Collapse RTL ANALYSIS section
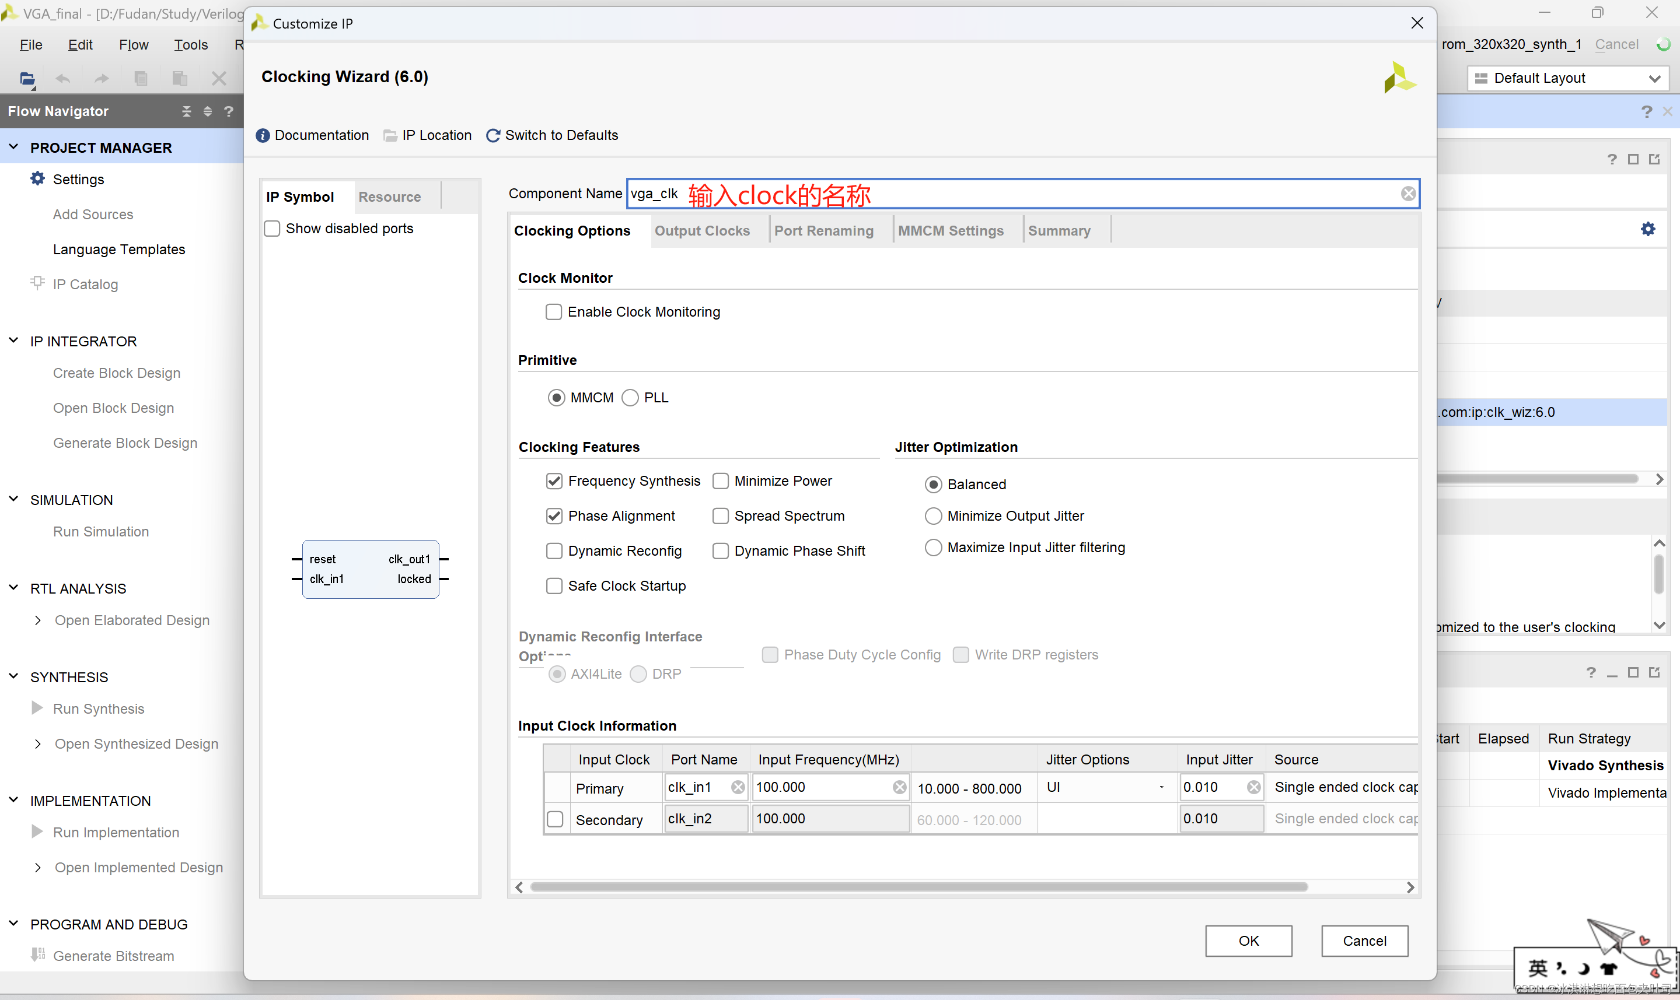 click(x=13, y=588)
